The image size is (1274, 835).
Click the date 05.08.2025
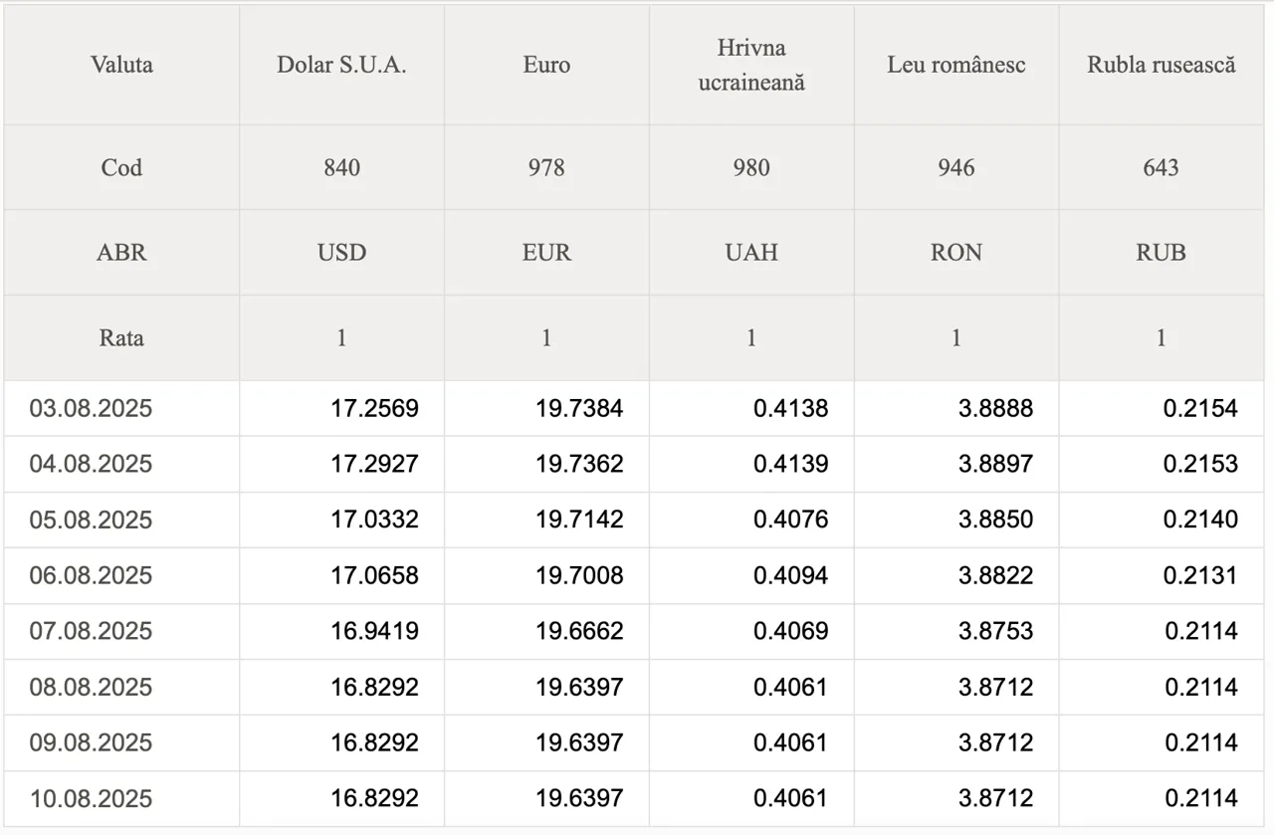91,520
